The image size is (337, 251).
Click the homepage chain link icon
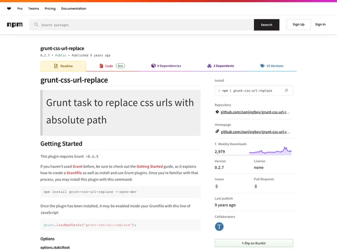tap(217, 131)
